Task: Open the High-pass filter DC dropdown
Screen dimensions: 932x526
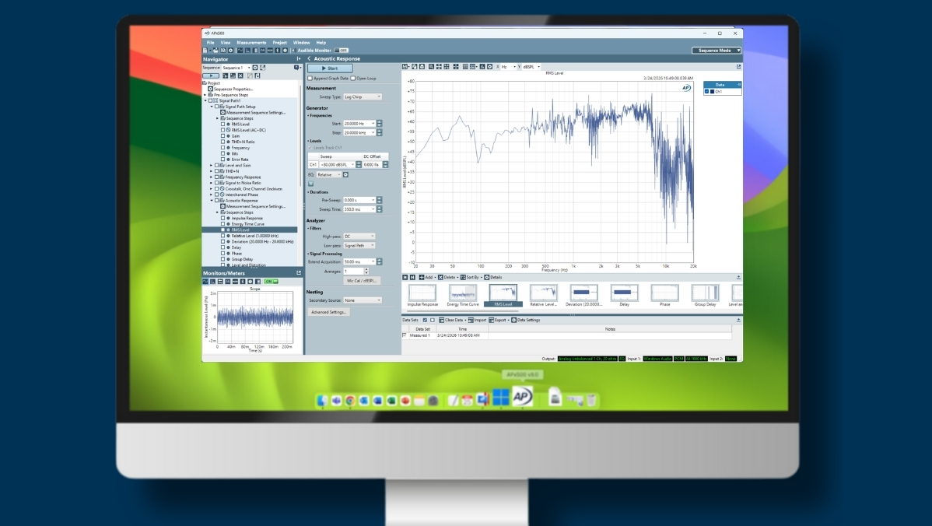Action: coord(359,237)
